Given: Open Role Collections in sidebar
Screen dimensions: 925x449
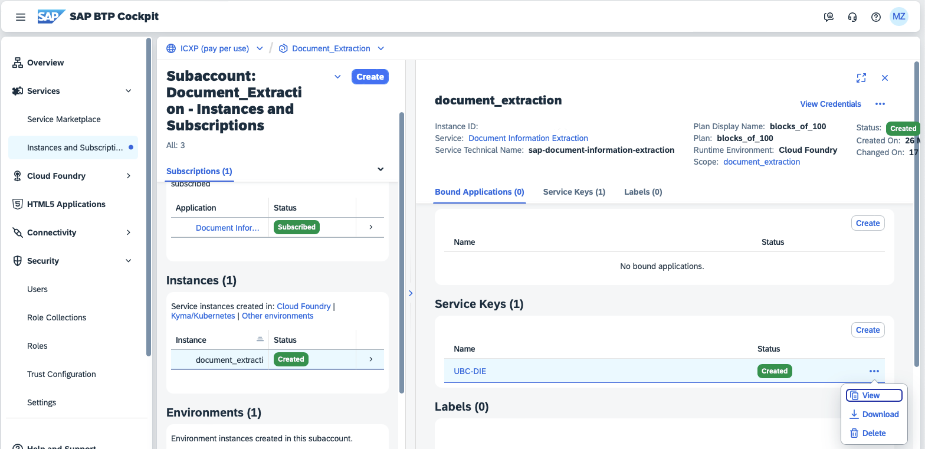Looking at the screenshot, I should point(57,317).
